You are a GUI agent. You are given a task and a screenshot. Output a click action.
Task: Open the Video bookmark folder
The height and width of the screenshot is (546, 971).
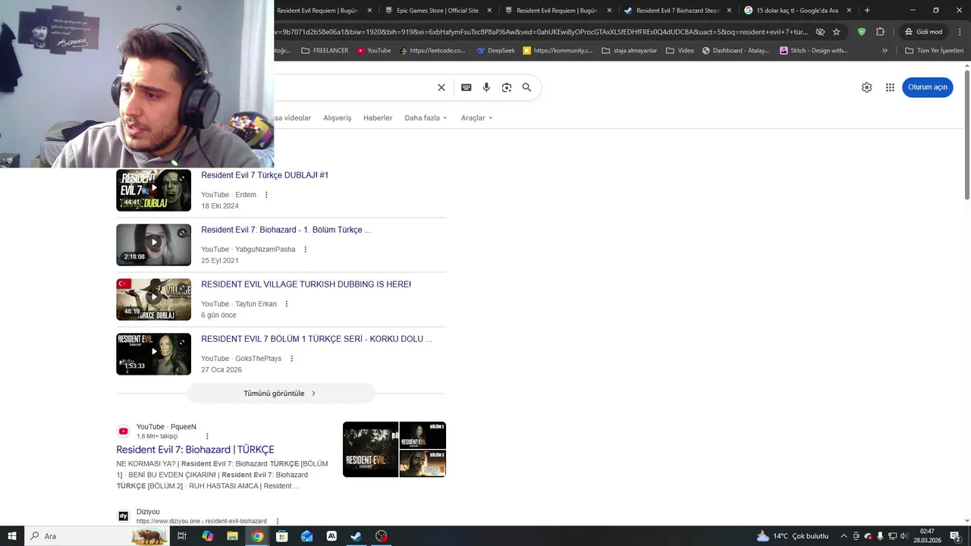point(680,51)
